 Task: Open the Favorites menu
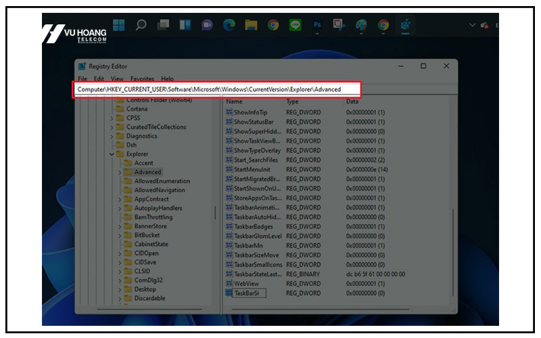coord(142,79)
